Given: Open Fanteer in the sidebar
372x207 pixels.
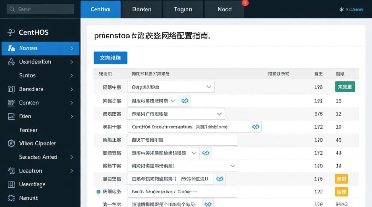Looking at the screenshot, I should pyautogui.click(x=28, y=130).
